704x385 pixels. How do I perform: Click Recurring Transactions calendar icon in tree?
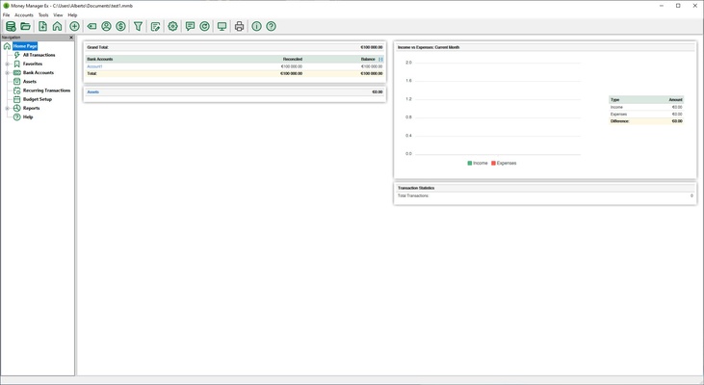pyautogui.click(x=17, y=90)
